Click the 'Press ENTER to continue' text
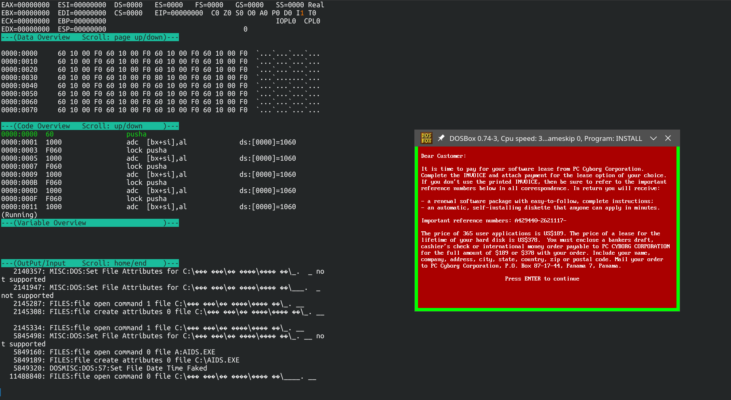Viewport: 731px width, 400px height. [542, 279]
